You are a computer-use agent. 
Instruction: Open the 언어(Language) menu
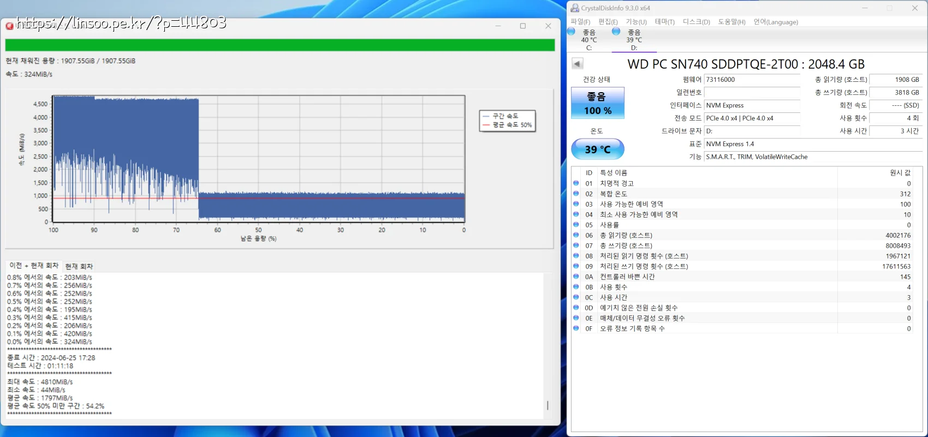(x=776, y=22)
